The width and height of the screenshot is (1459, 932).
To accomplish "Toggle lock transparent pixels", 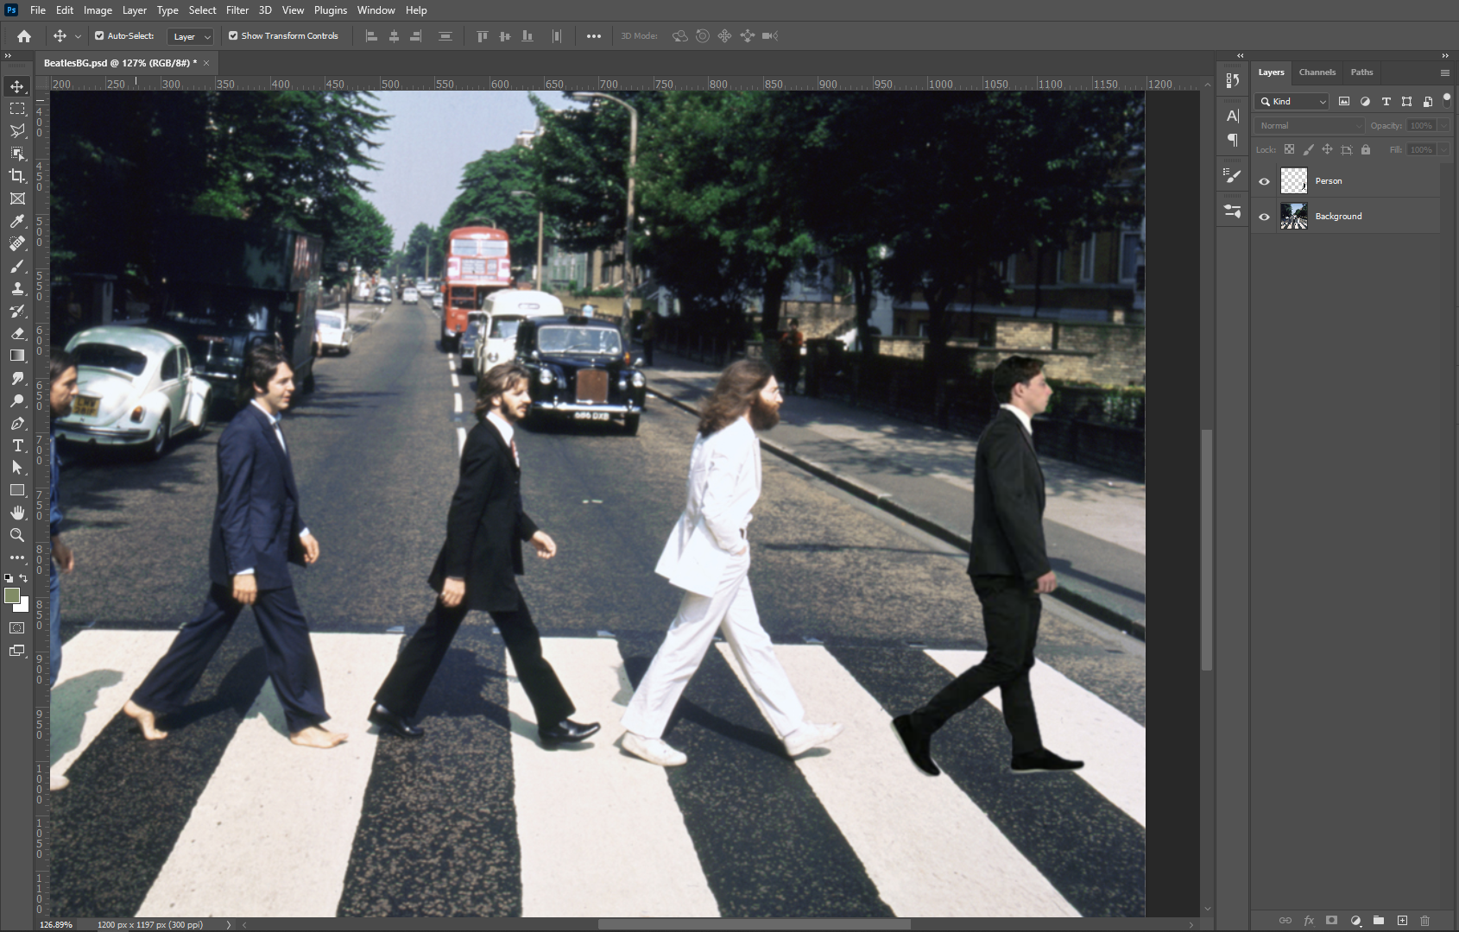I will tap(1289, 149).
